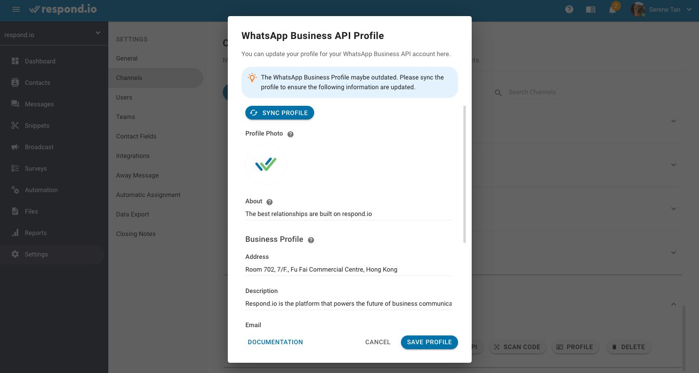Screen dimensions: 699x373
Task: Click the Contacts icon in sidebar
Action: [x=15, y=82]
